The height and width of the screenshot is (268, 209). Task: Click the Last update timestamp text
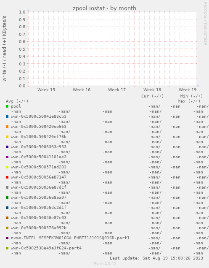(x=156, y=258)
